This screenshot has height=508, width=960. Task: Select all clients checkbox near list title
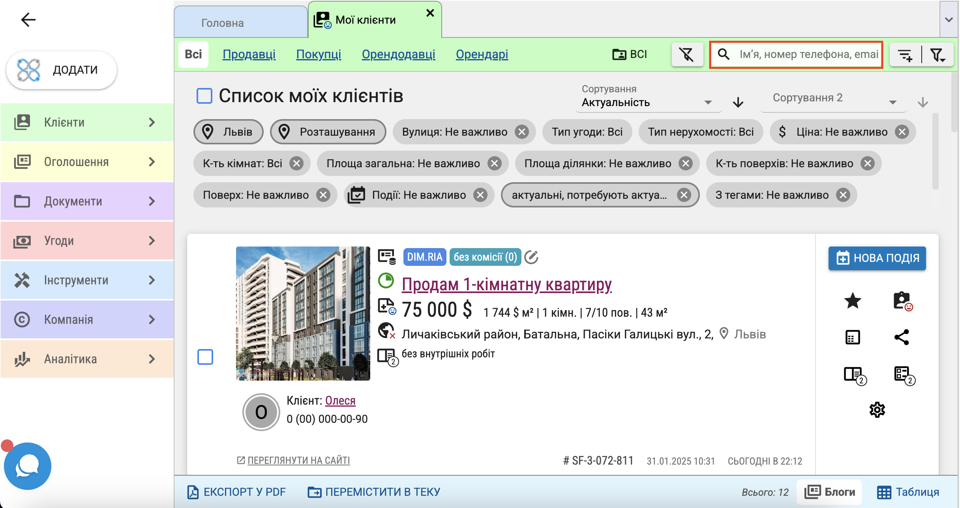(204, 96)
